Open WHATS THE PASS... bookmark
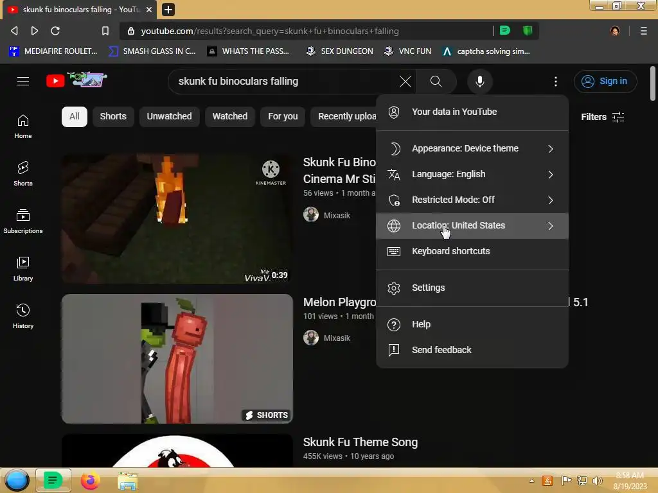 pos(249,51)
